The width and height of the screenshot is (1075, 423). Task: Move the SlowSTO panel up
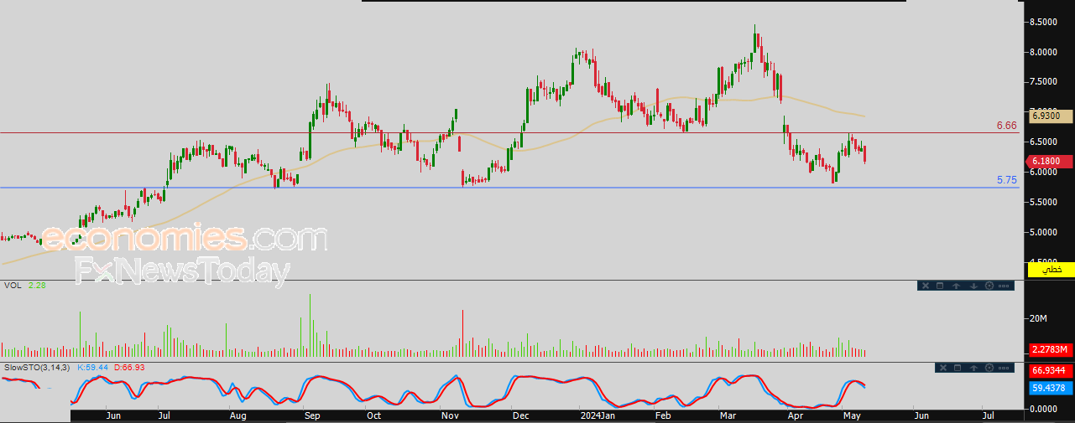(x=973, y=368)
